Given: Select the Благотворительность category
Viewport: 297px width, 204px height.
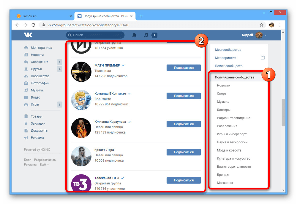Looking at the screenshot, I should [x=234, y=167].
